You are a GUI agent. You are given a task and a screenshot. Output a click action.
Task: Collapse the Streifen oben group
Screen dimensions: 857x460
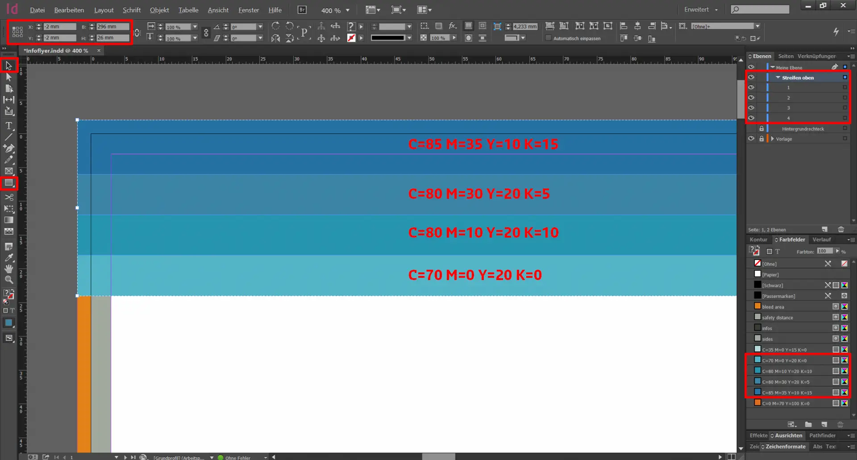coord(778,78)
